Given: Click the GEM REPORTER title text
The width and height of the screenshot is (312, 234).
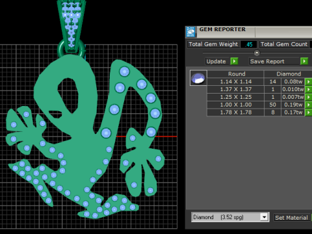Looking at the screenshot, I should coord(222,29).
